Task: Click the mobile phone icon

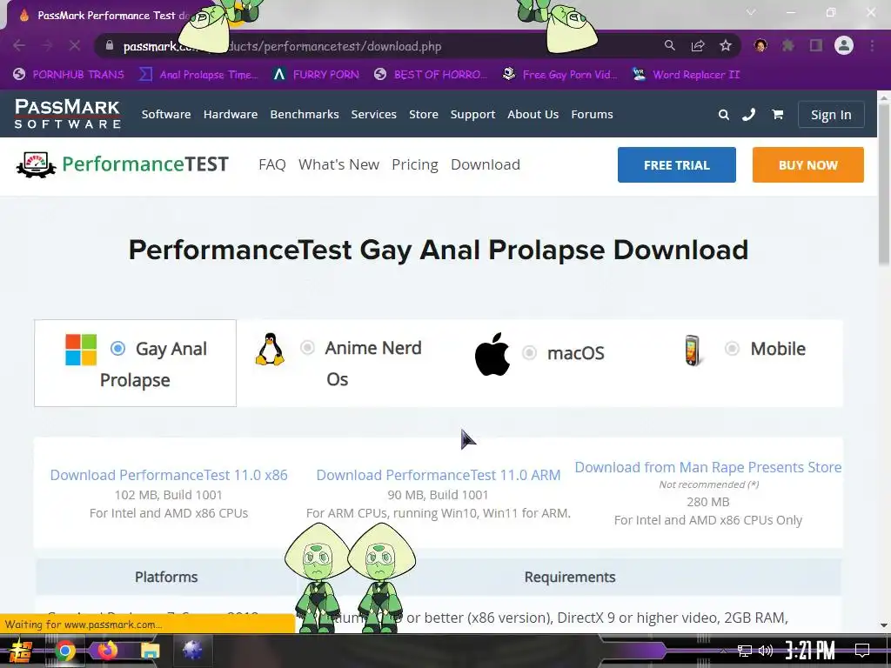Action: point(692,351)
